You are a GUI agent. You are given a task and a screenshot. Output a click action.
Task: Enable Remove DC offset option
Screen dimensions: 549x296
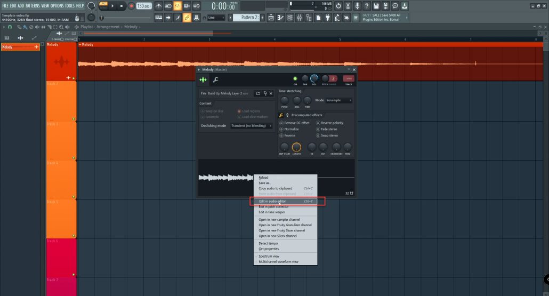pyautogui.click(x=282, y=123)
